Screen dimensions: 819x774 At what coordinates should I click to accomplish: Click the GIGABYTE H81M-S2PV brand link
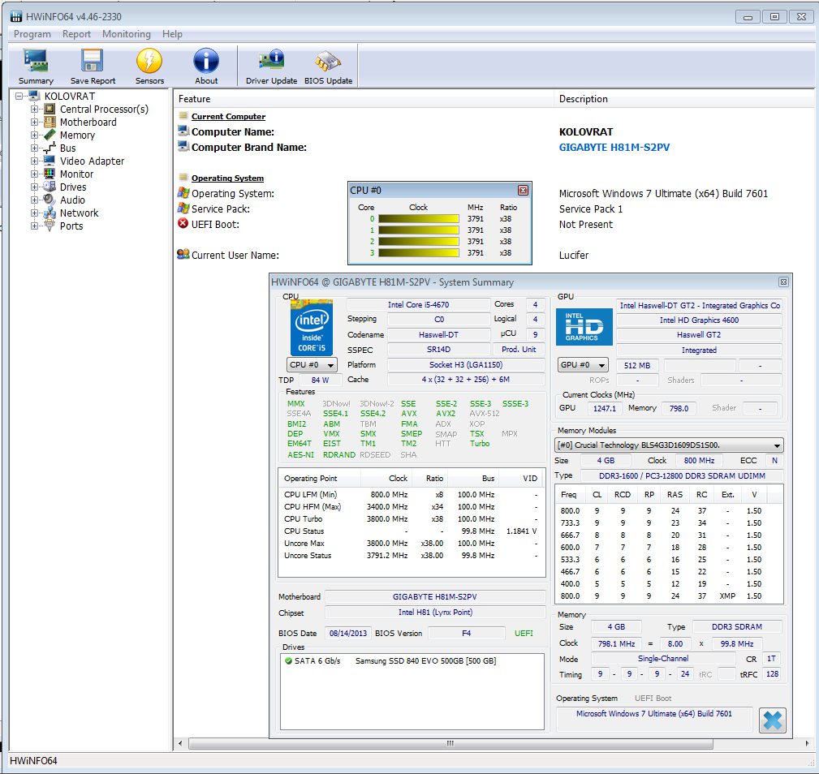click(614, 147)
